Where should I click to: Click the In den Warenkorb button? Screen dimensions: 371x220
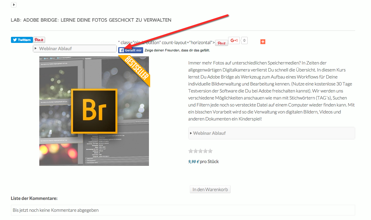pyautogui.click(x=210, y=189)
